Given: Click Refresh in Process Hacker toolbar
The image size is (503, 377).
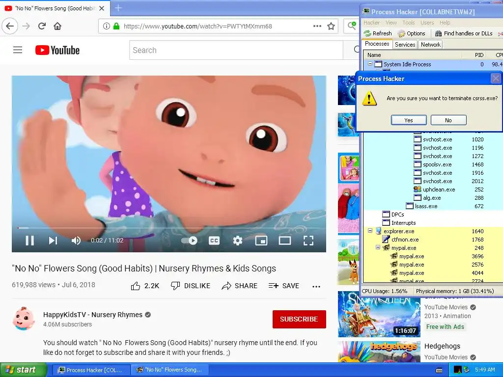Looking at the screenshot, I should pyautogui.click(x=378, y=33).
